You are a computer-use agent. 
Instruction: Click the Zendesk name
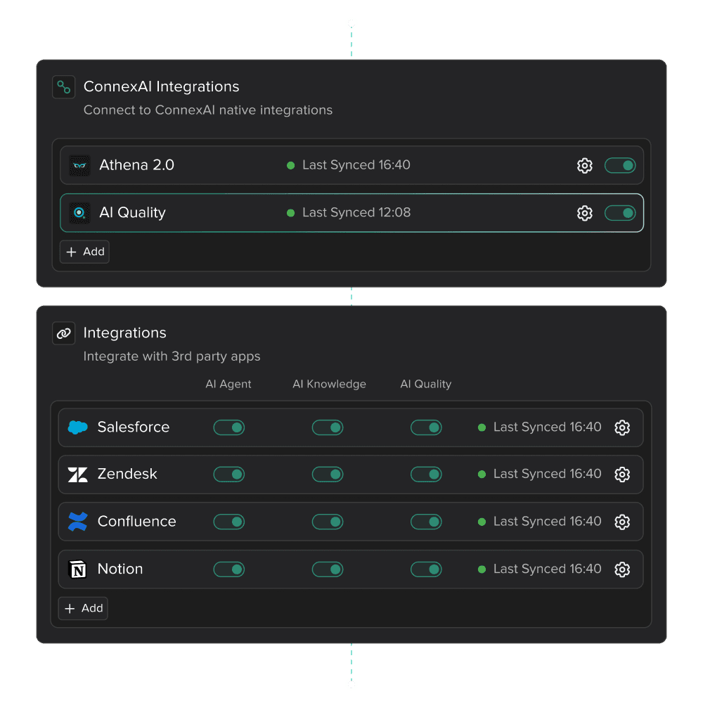click(127, 474)
